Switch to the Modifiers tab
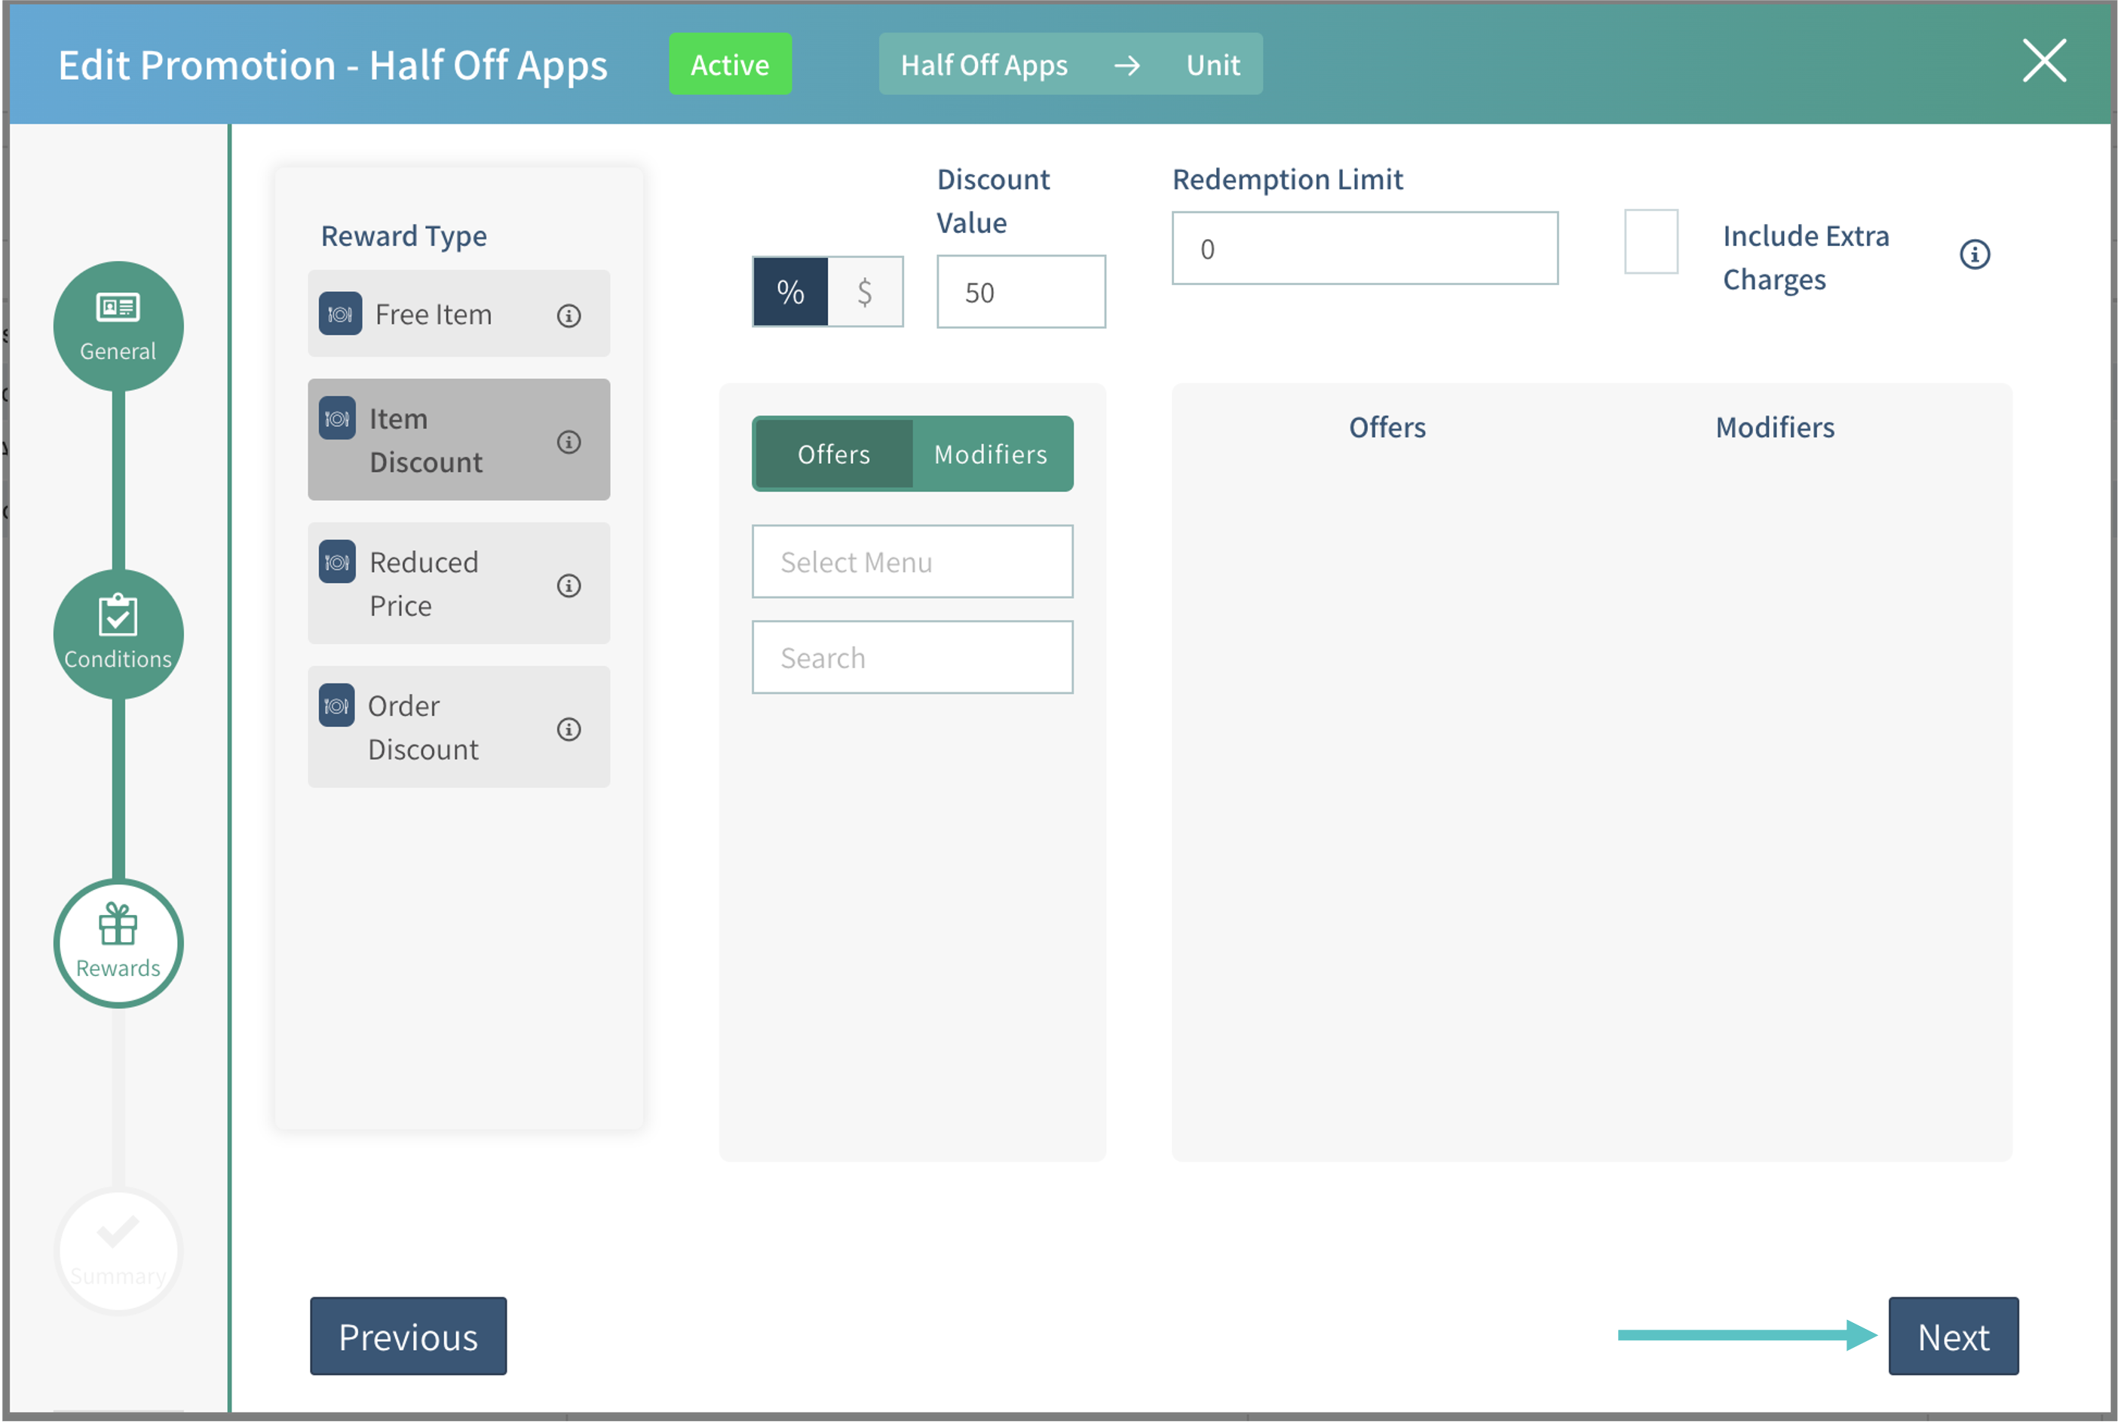The width and height of the screenshot is (2118, 1424). (991, 454)
